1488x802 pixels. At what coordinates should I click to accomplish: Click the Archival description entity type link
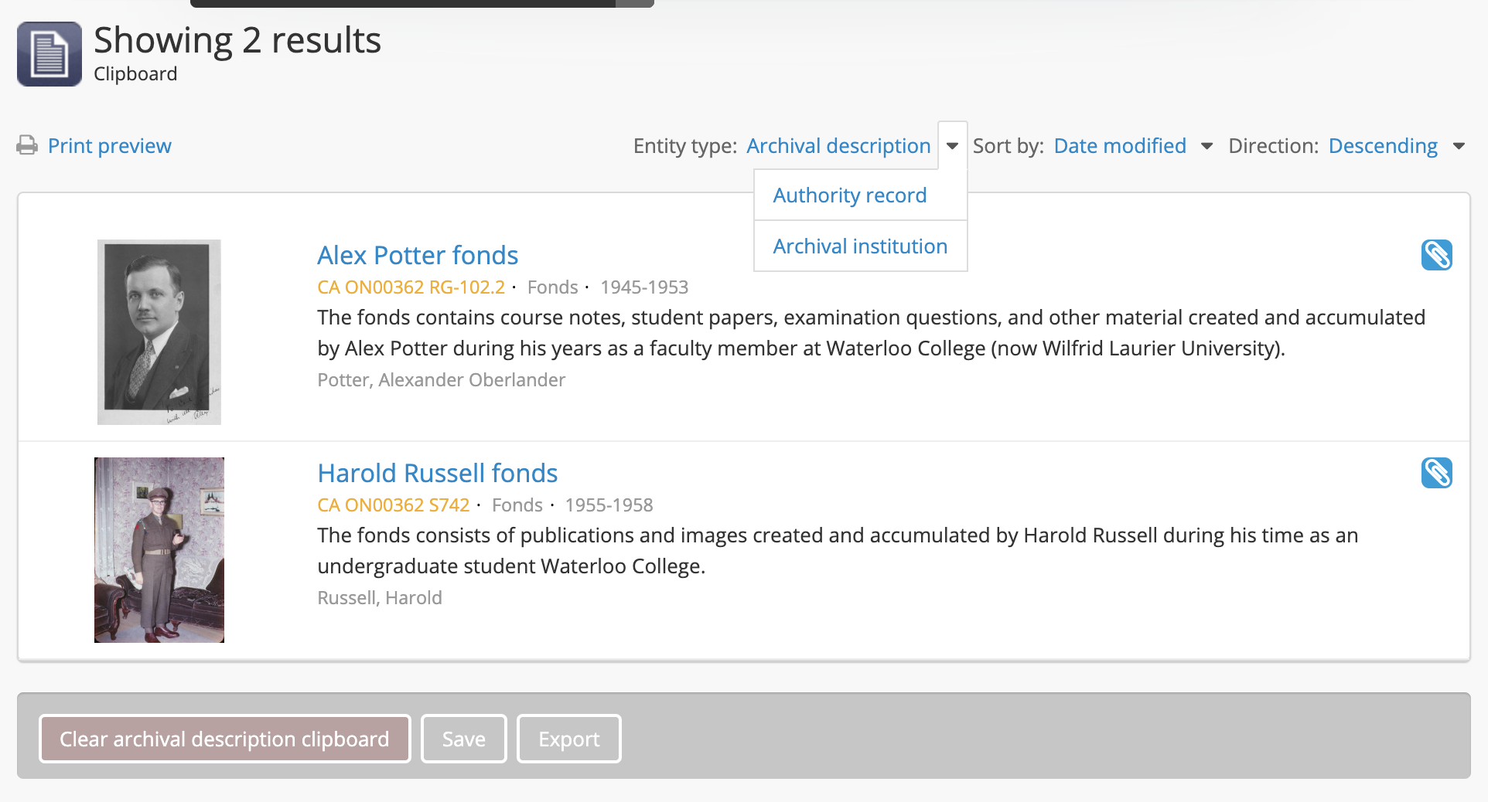(x=838, y=146)
